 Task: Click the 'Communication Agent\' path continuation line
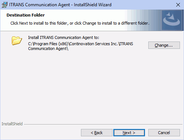[48, 49]
